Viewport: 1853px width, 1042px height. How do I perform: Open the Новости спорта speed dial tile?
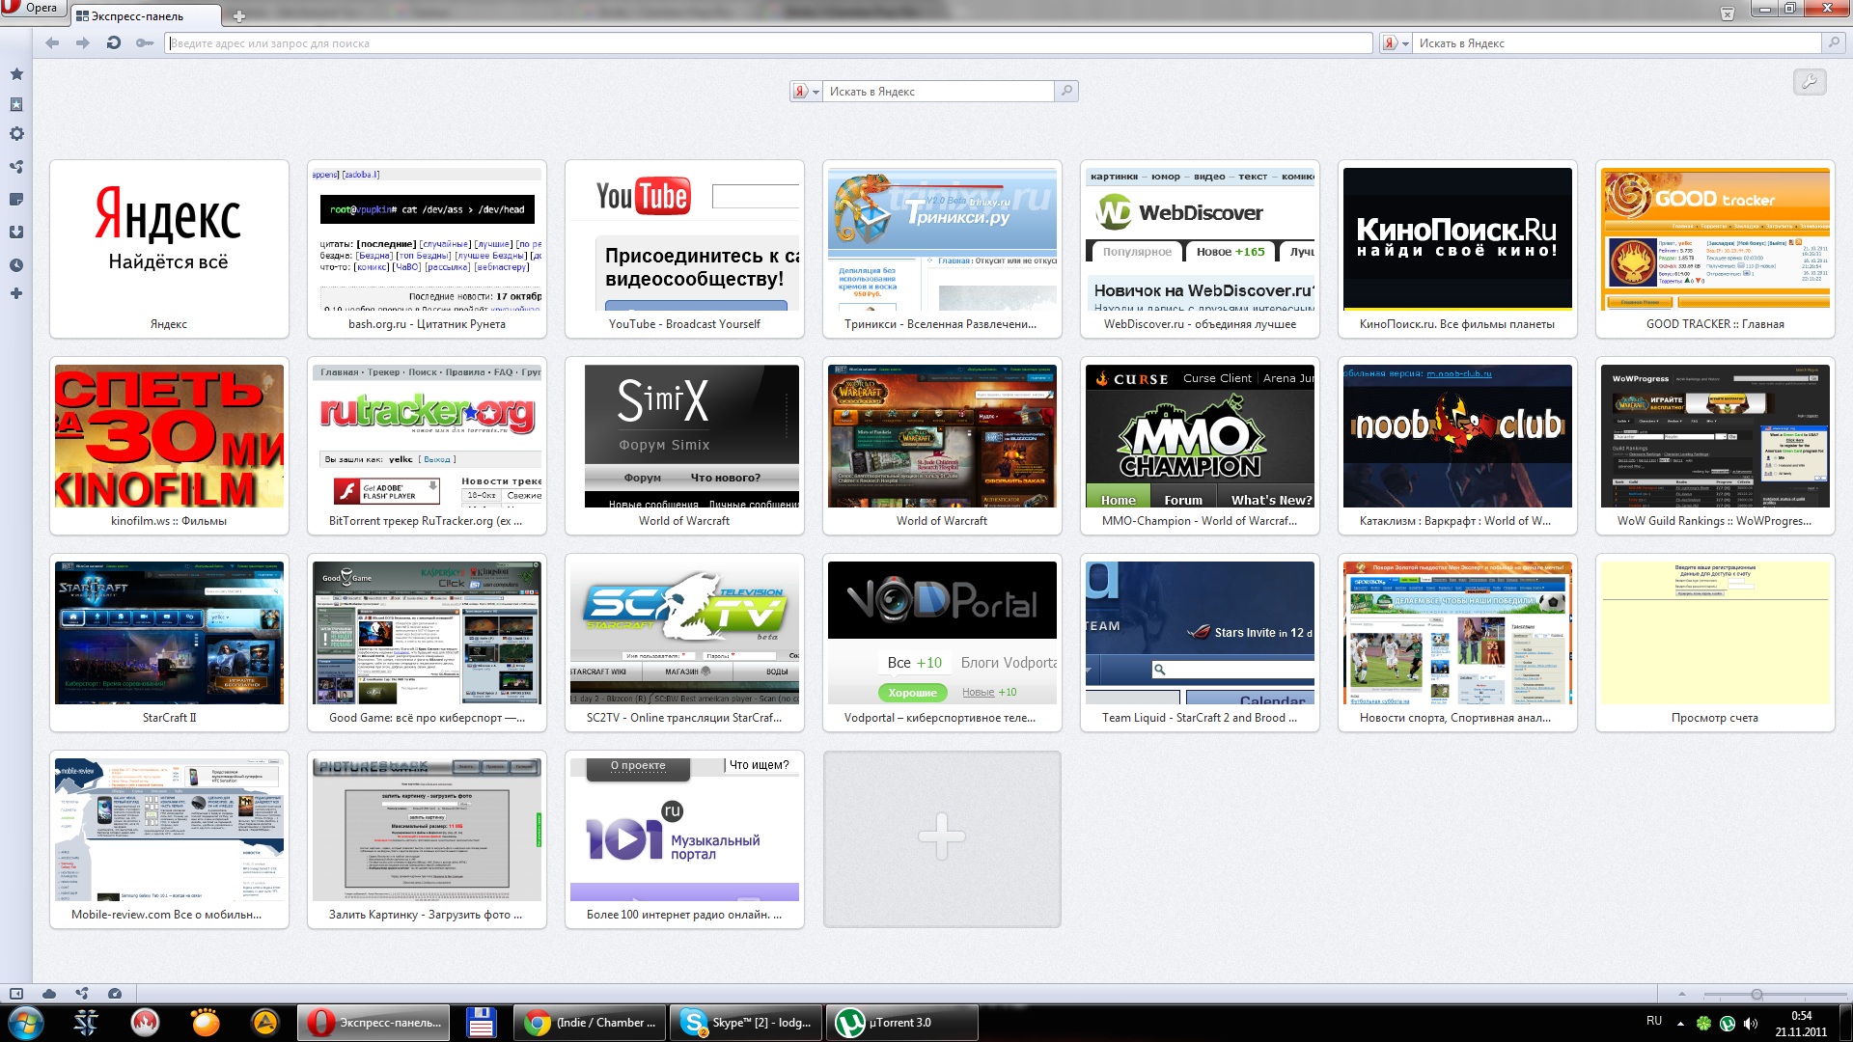coord(1457,643)
